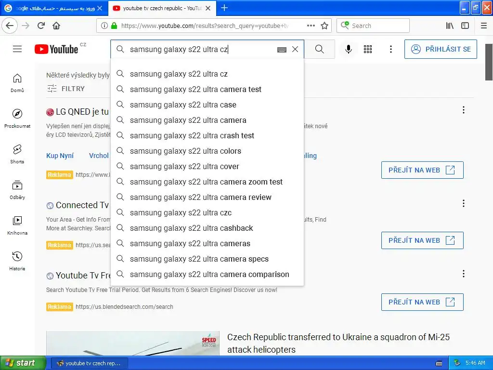The width and height of the screenshot is (493, 370).
Task: Open YouTube settings three-dot menu
Action: (x=391, y=49)
